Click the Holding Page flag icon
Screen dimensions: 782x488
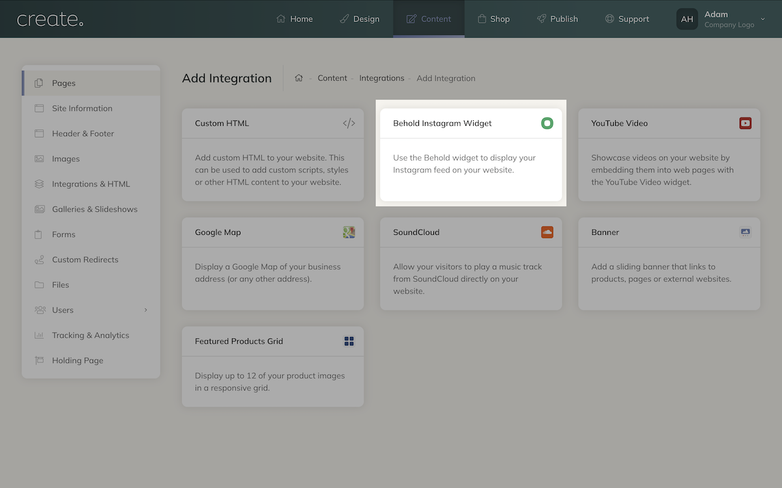click(x=39, y=360)
